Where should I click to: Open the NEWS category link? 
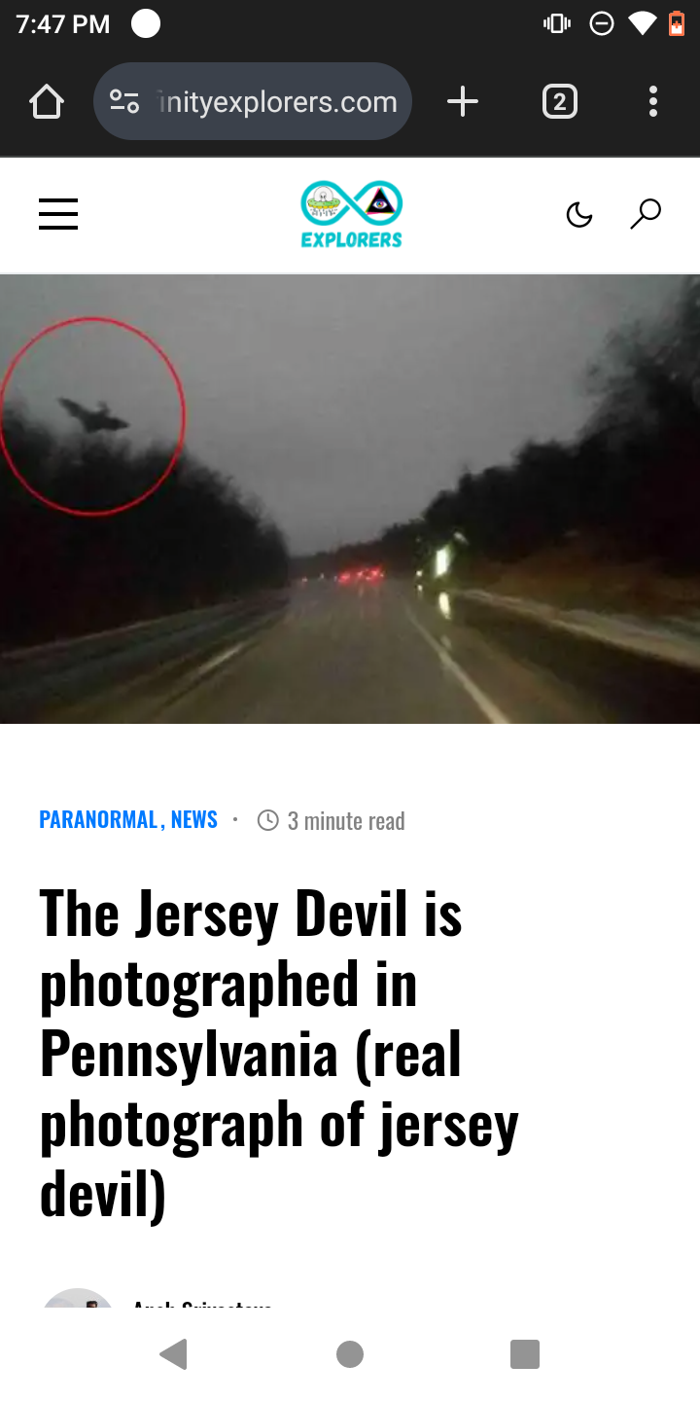tap(194, 820)
